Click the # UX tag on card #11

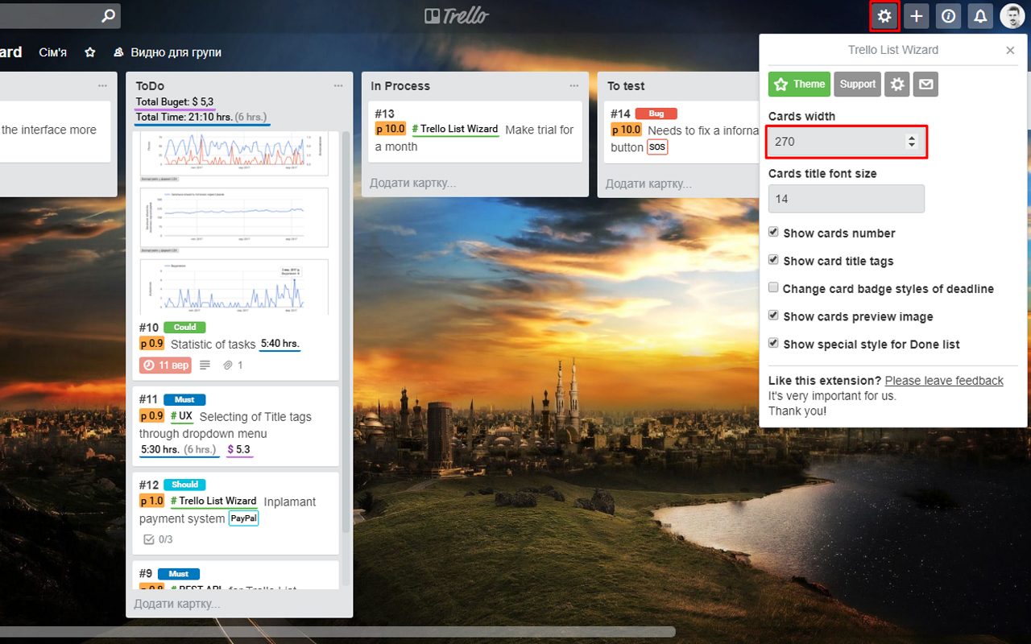point(182,417)
